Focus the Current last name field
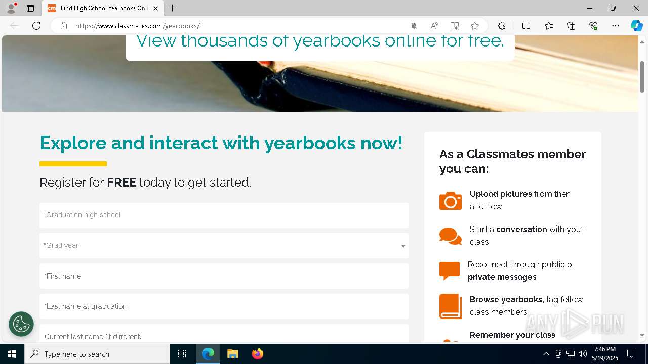Screen dimensions: 648x364 (224, 334)
